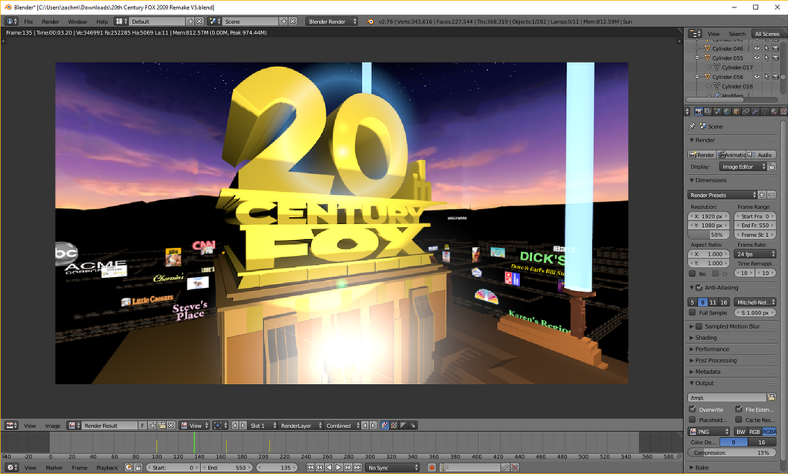Add a new render preset with plus
Viewport: 788px width, 474px height.
[762, 195]
